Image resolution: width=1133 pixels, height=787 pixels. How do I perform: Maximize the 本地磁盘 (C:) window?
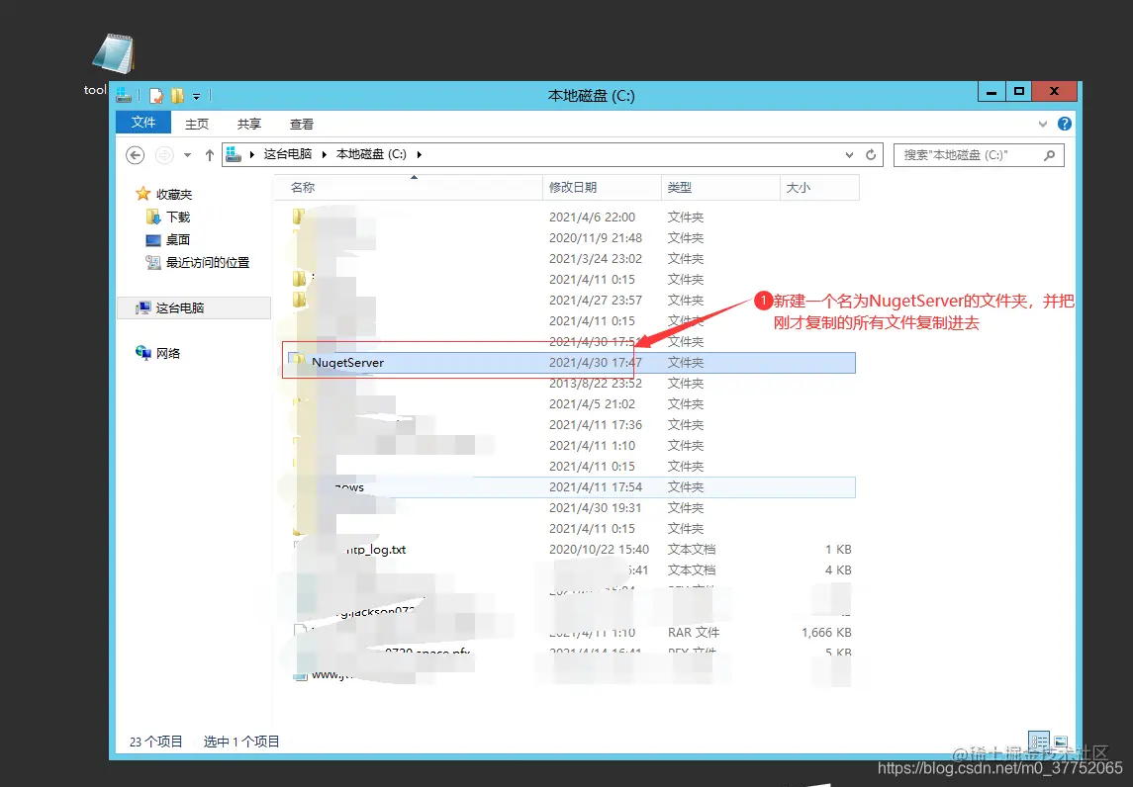pyautogui.click(x=1019, y=92)
